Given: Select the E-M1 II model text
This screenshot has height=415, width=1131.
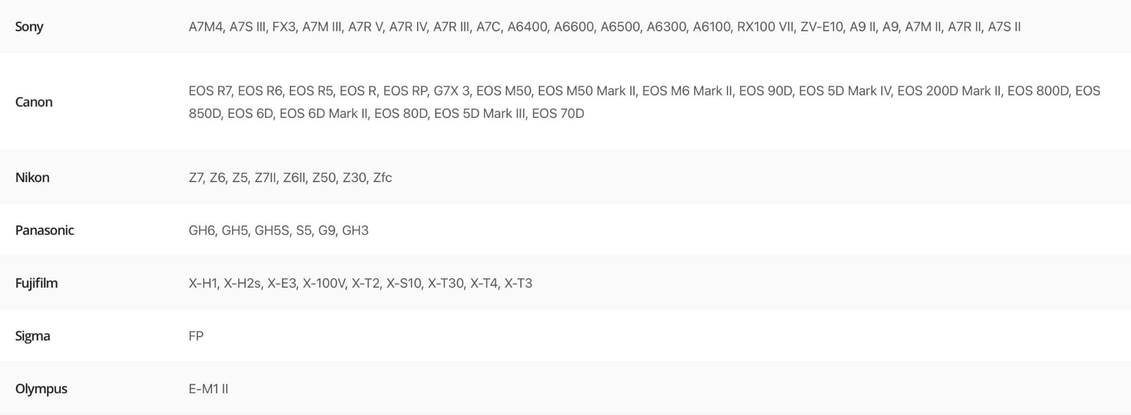Looking at the screenshot, I should [208, 388].
